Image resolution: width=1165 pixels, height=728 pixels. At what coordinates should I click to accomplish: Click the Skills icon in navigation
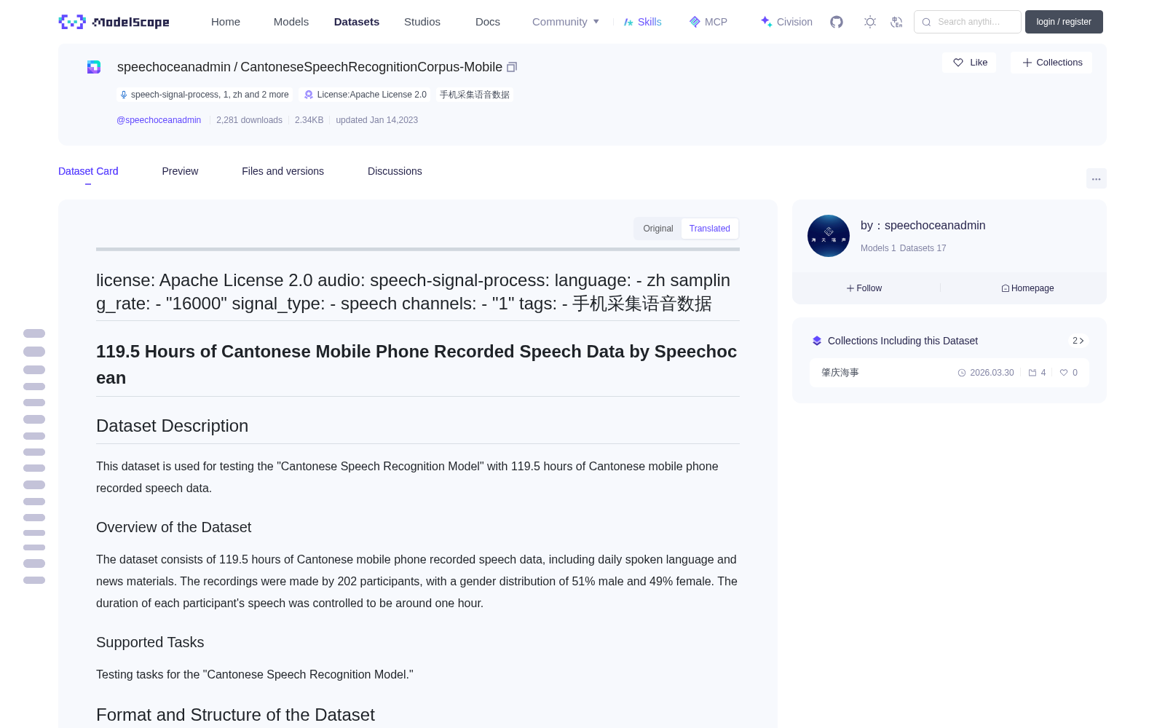coord(628,22)
